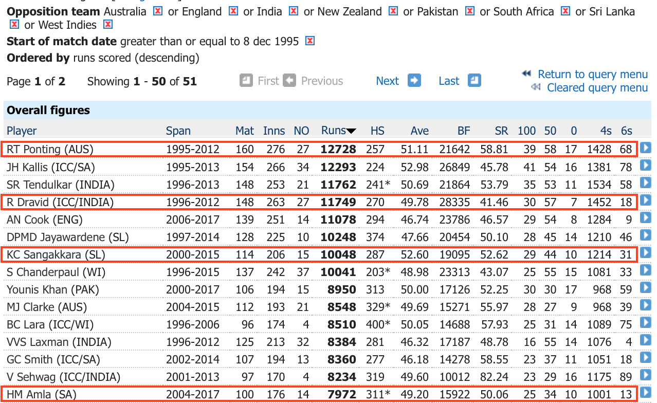Sort table by Span column
The height and width of the screenshot is (403, 657).
(178, 131)
